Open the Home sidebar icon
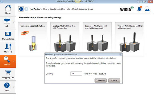Viewport: 154px width, 101px height. [x=8, y=8]
